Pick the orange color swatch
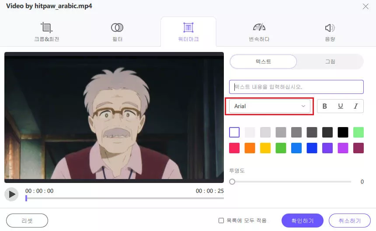 point(250,148)
